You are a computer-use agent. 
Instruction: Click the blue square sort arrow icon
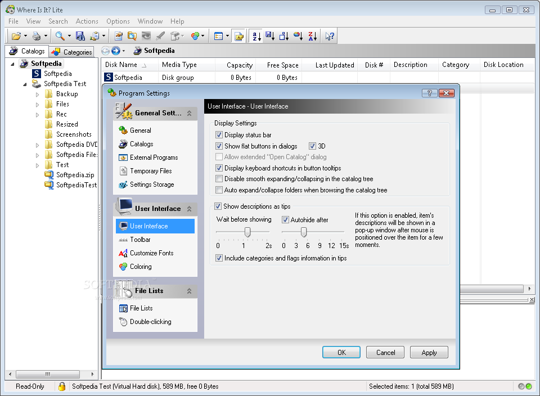[283, 36]
